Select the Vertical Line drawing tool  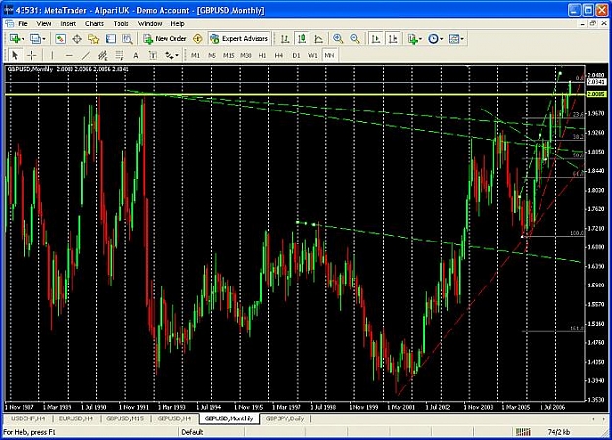[52, 56]
